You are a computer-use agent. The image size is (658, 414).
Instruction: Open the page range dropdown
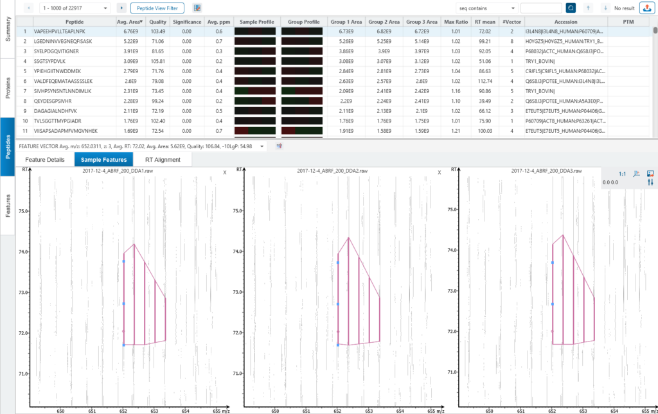76,8
